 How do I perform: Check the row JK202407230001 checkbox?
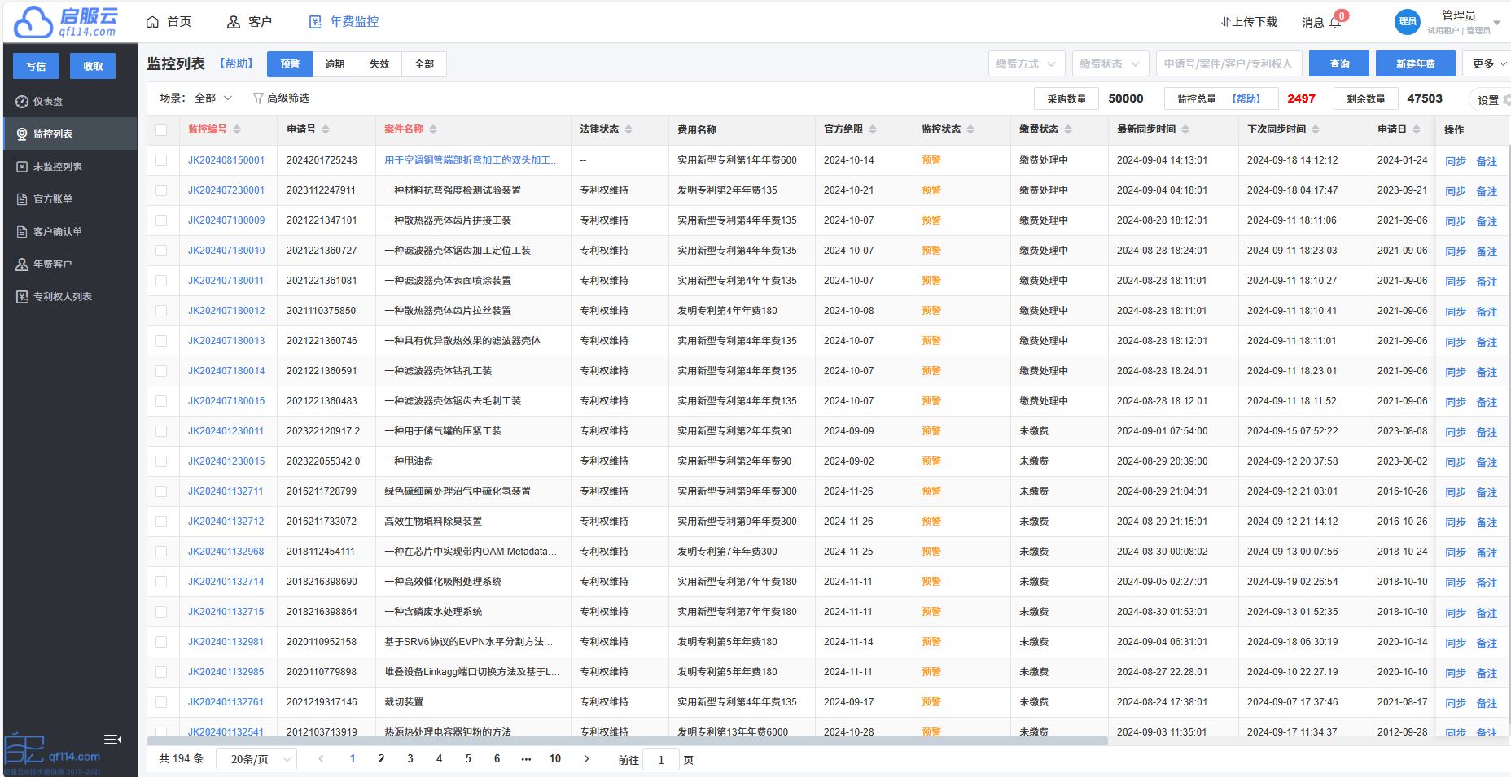161,190
